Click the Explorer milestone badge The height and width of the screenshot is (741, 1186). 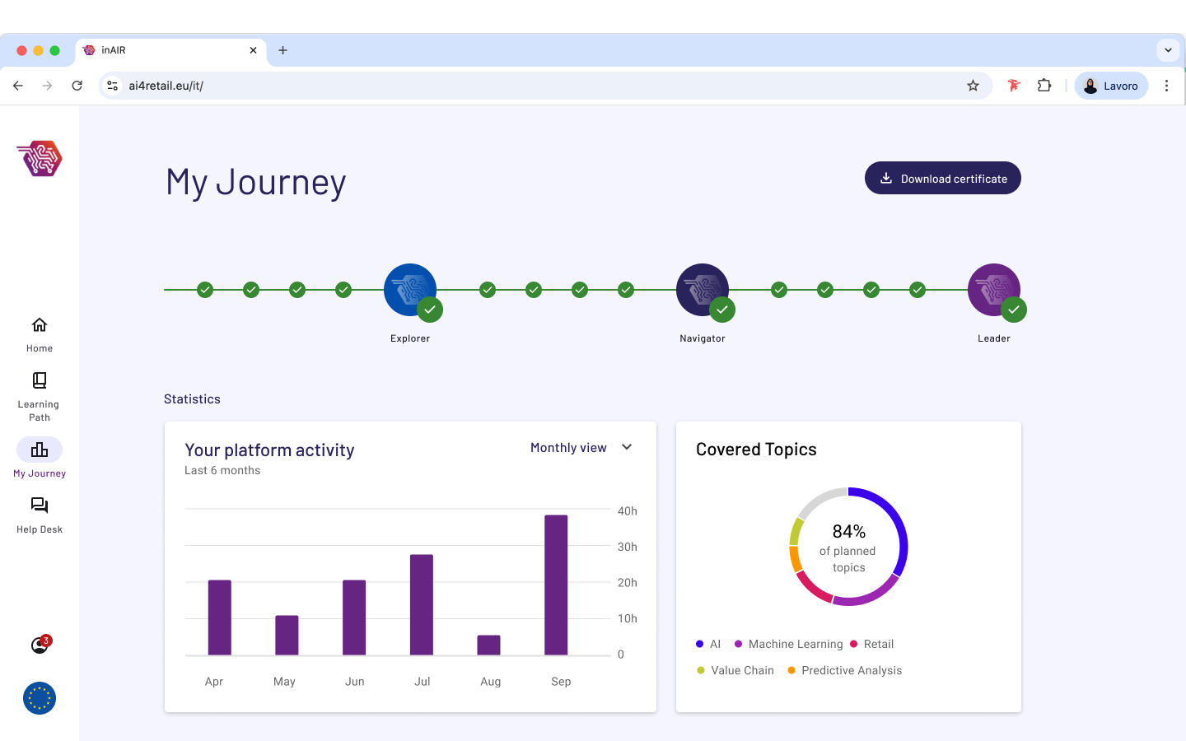(x=410, y=290)
